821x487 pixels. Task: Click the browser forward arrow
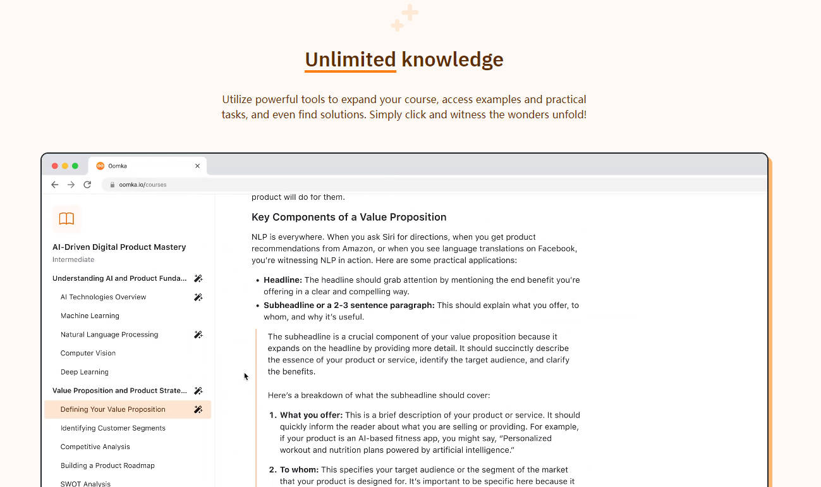(71, 185)
